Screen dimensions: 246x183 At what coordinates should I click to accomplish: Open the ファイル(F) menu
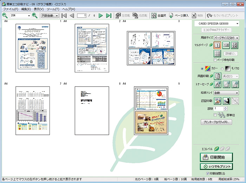(x=11, y=8)
